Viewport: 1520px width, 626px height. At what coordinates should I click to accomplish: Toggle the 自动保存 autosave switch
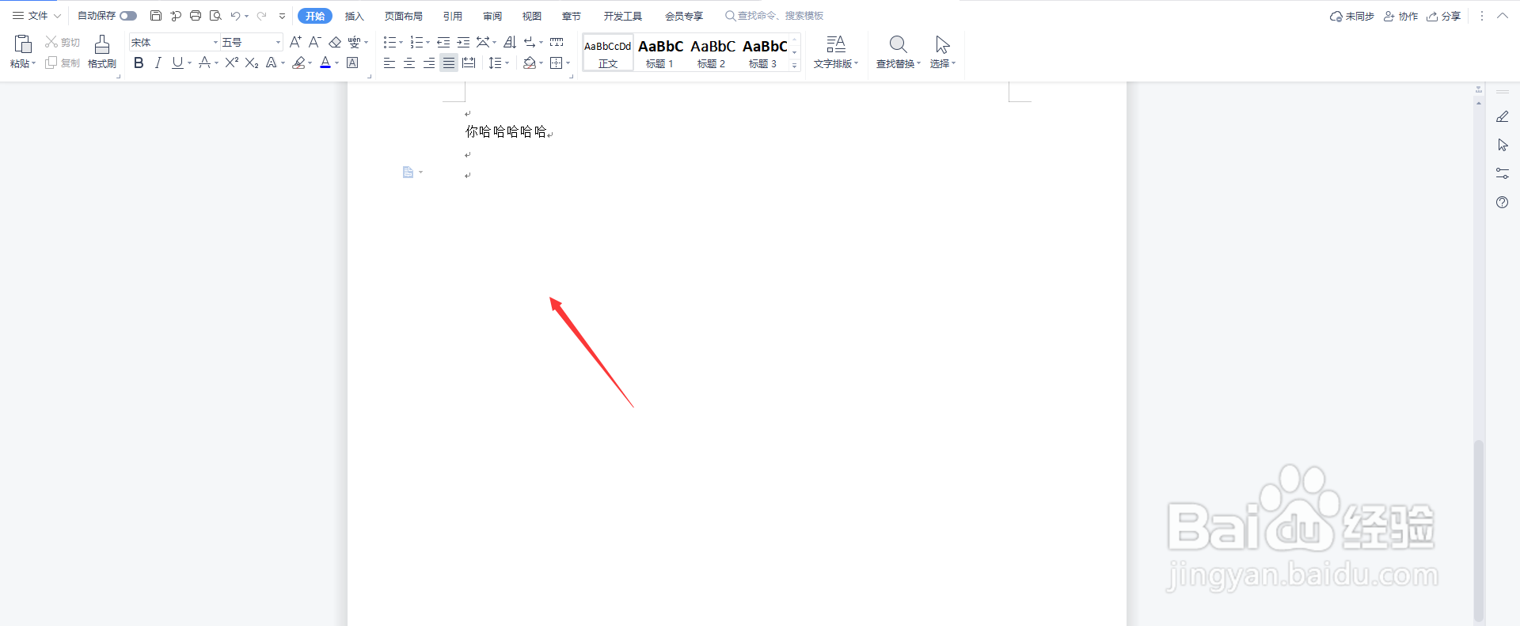click(x=128, y=16)
